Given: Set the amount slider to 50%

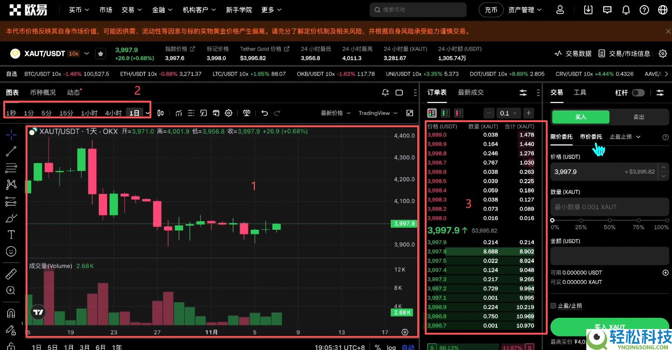Looking at the screenshot, I should click(x=610, y=220).
